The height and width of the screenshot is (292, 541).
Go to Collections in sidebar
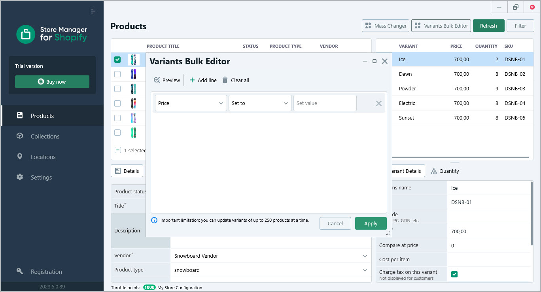(52, 136)
